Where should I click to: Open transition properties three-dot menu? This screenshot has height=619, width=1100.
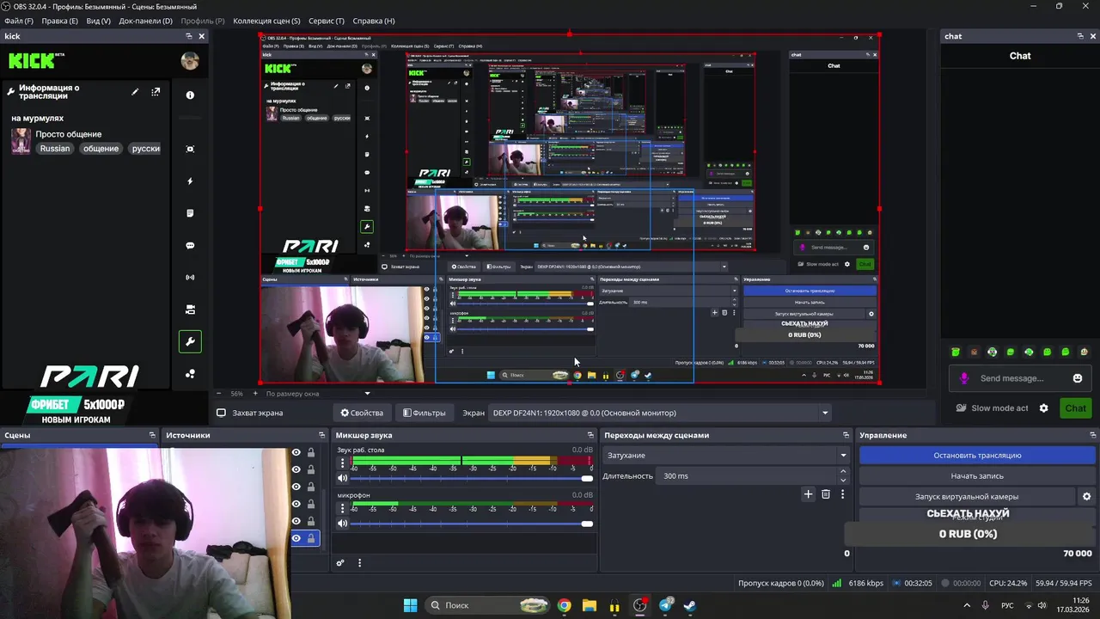[x=842, y=494]
